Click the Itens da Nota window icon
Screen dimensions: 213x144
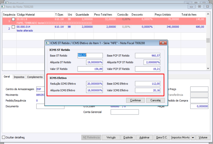(3, 7)
